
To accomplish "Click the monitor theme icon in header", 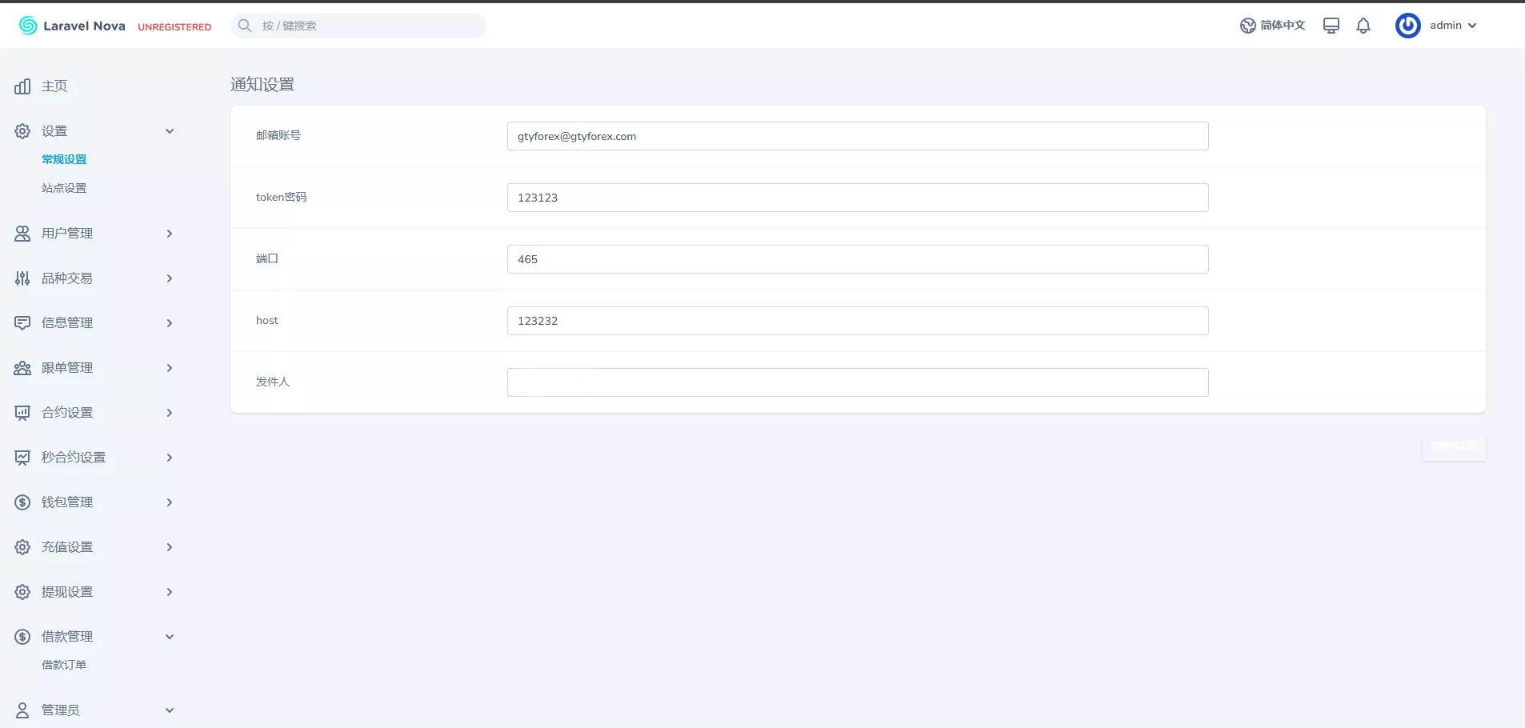I will [x=1331, y=26].
